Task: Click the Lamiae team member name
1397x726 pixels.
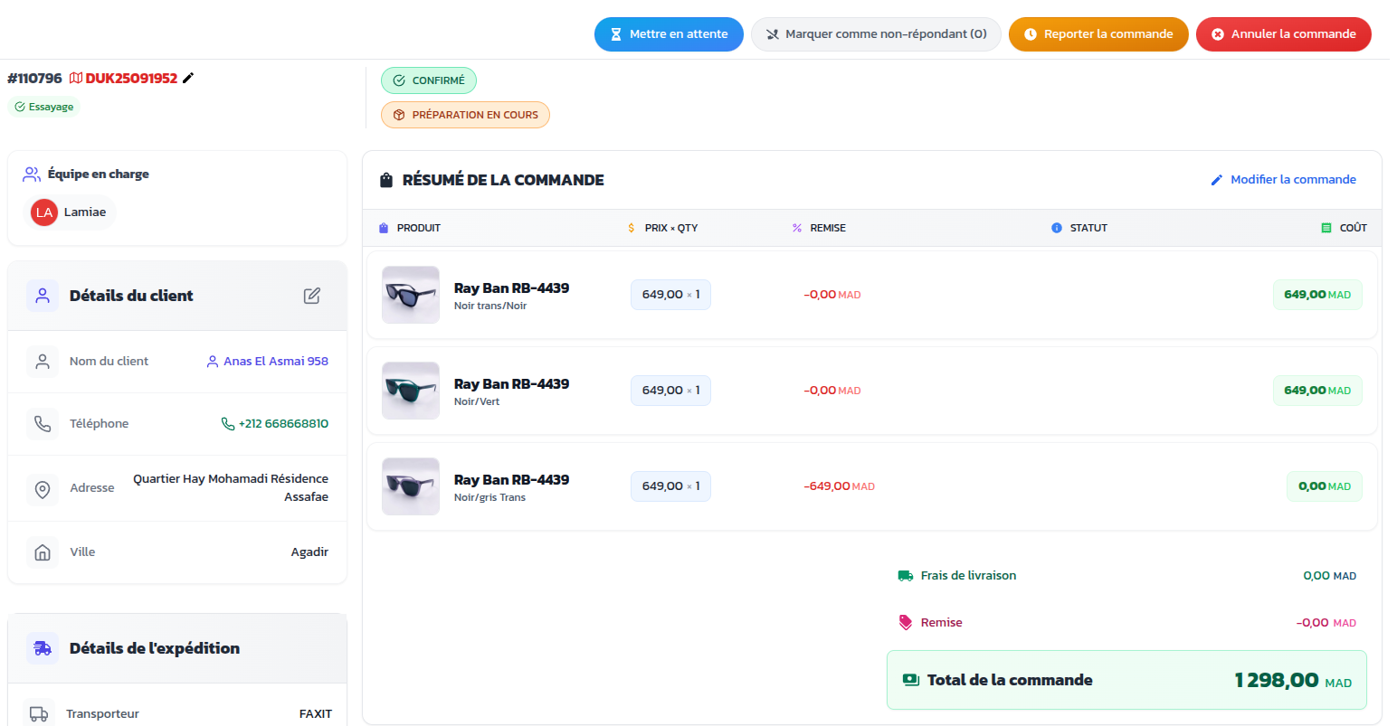Action: click(85, 212)
